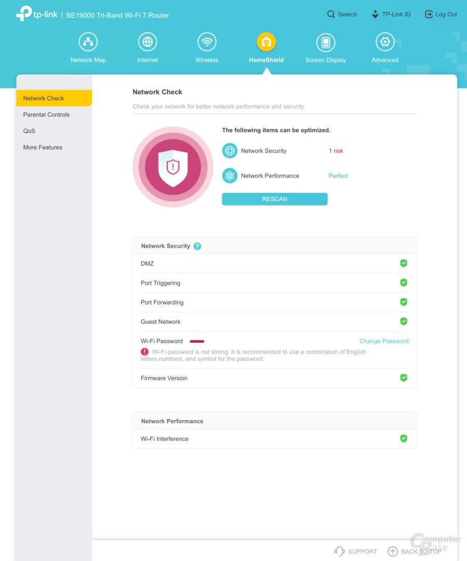This screenshot has height=561, width=467.
Task: Click the TP-Link logo
Action: tap(37, 14)
